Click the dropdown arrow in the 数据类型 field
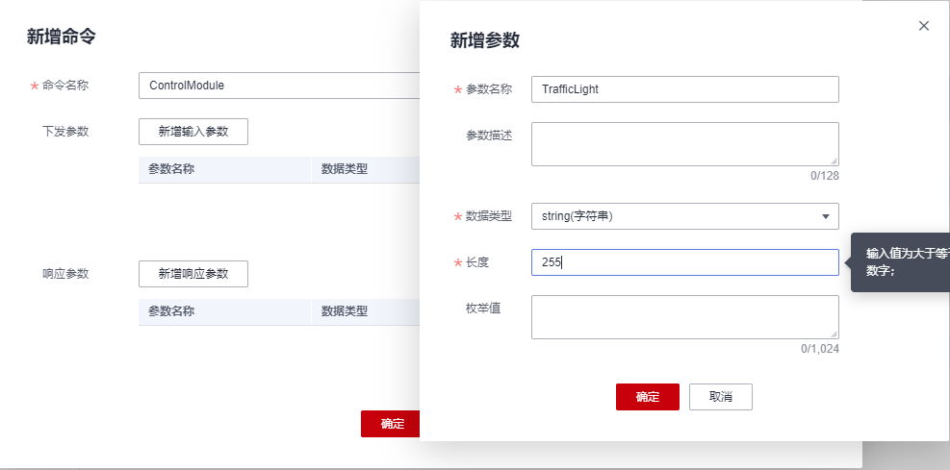The width and height of the screenshot is (950, 470). 825,216
